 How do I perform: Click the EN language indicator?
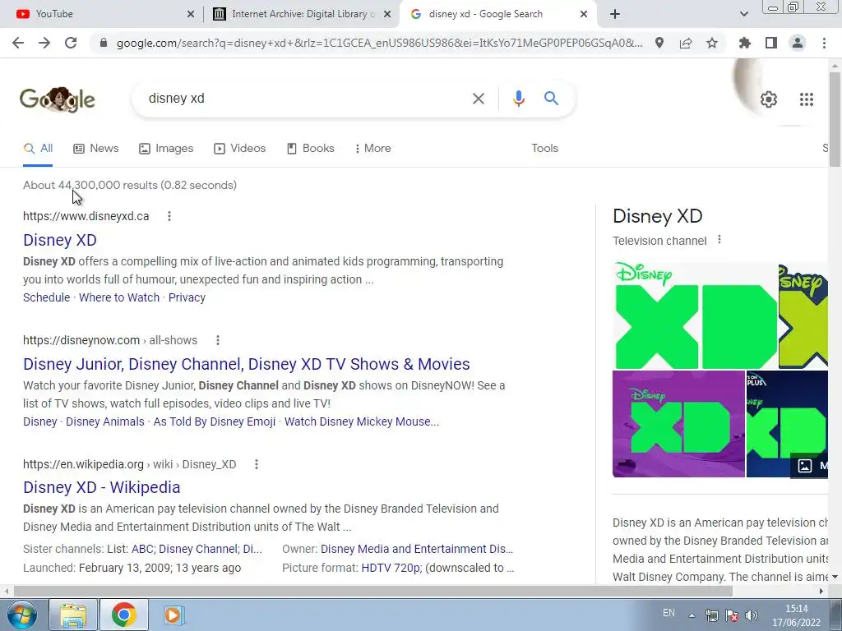669,613
